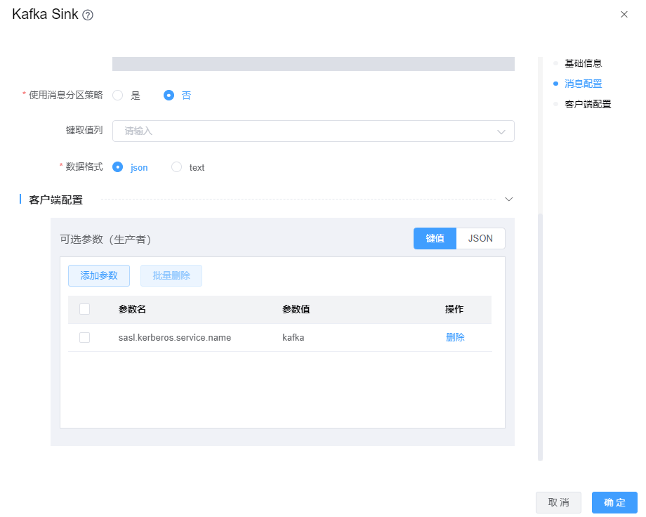Check the sasl.kerberos.service.name row checkbox
646x517 pixels.
[85, 337]
